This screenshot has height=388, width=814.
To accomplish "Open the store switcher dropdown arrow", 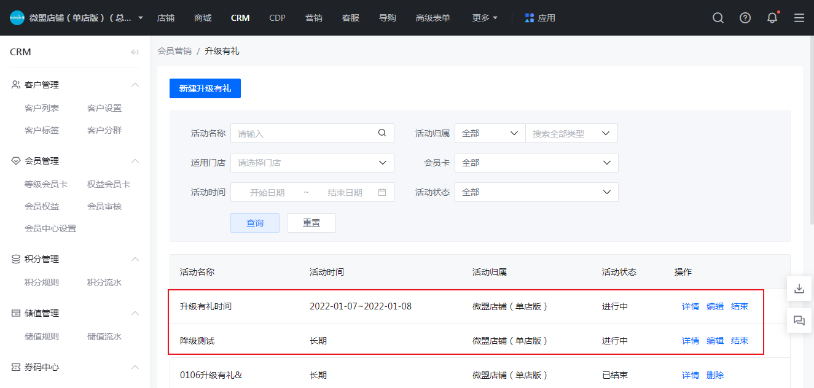I will [141, 18].
